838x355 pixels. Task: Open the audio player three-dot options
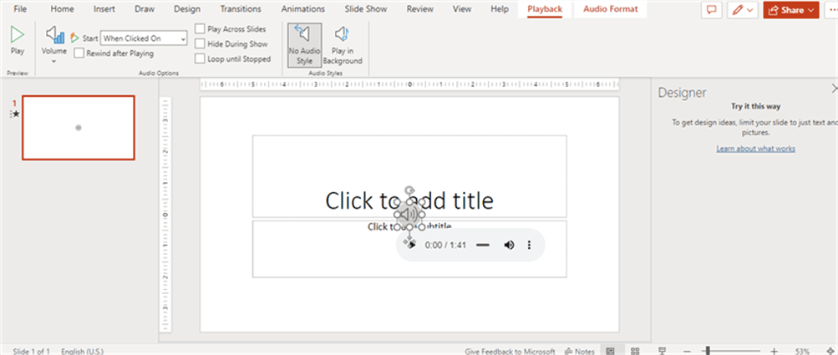(529, 245)
